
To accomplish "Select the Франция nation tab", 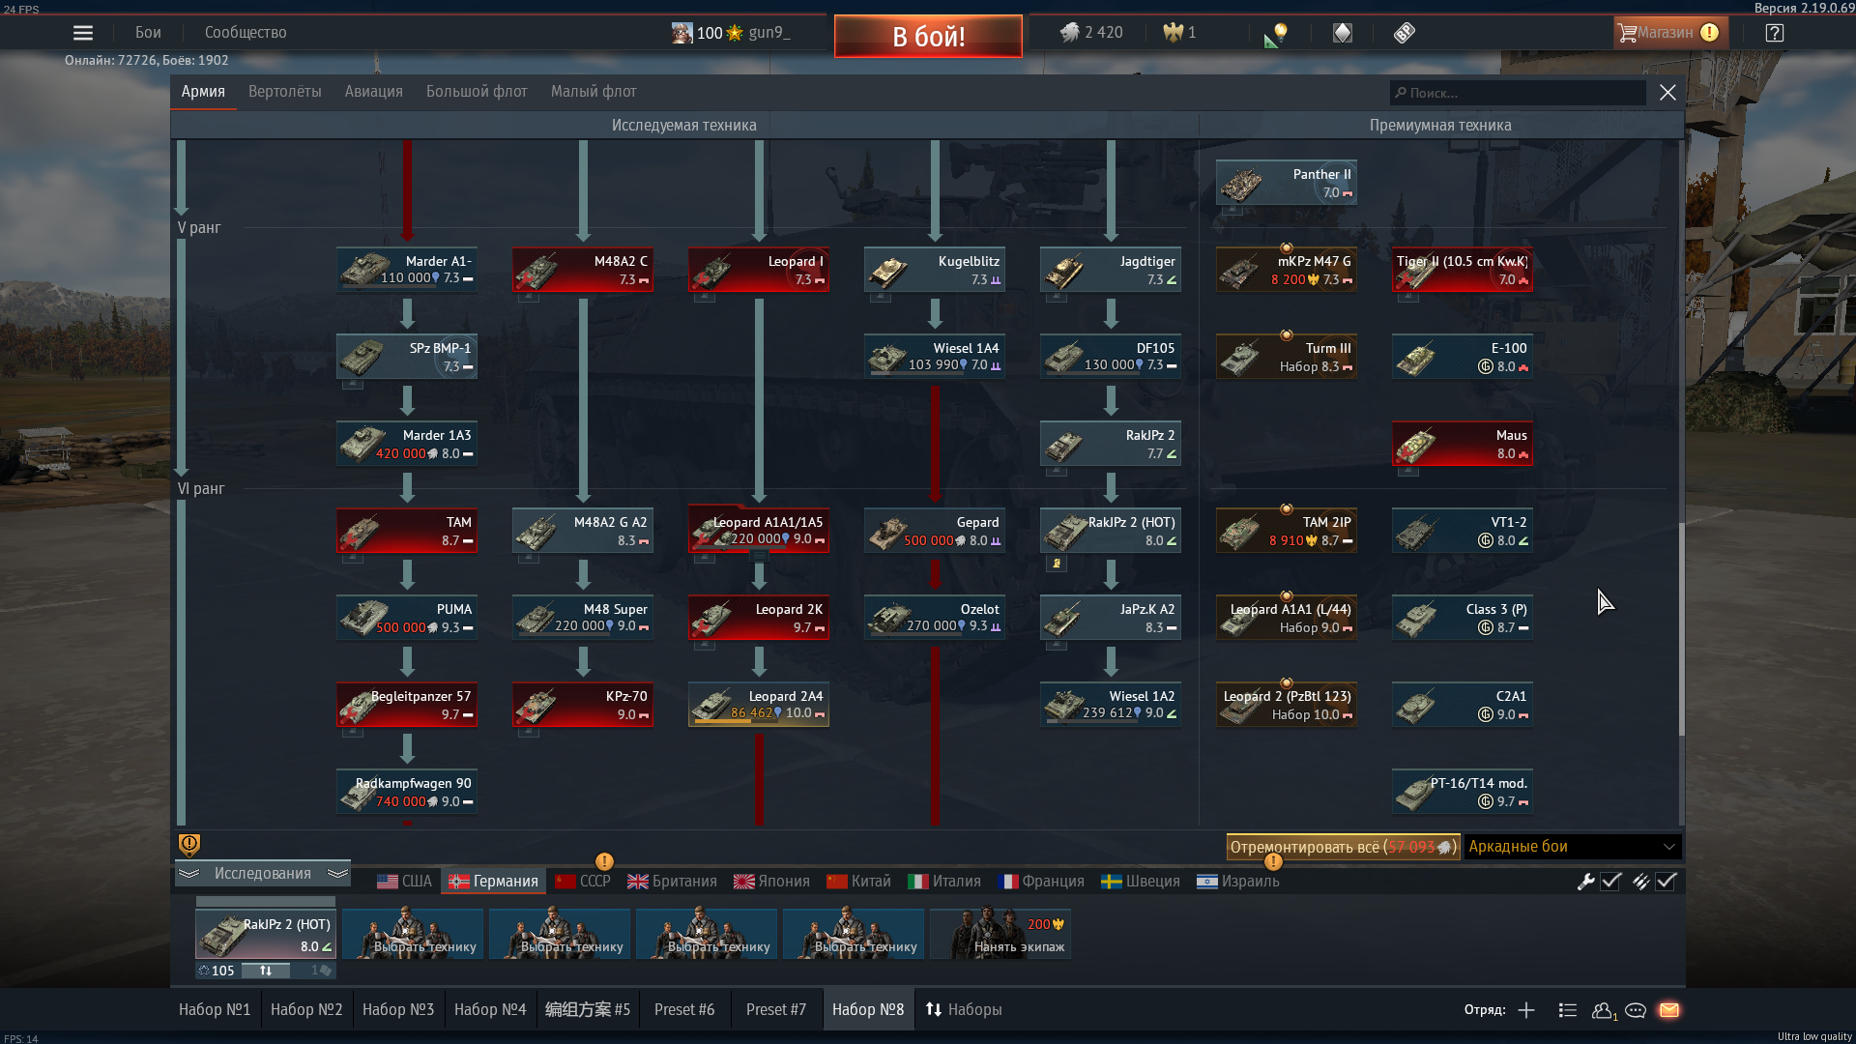I will 1040,882.
